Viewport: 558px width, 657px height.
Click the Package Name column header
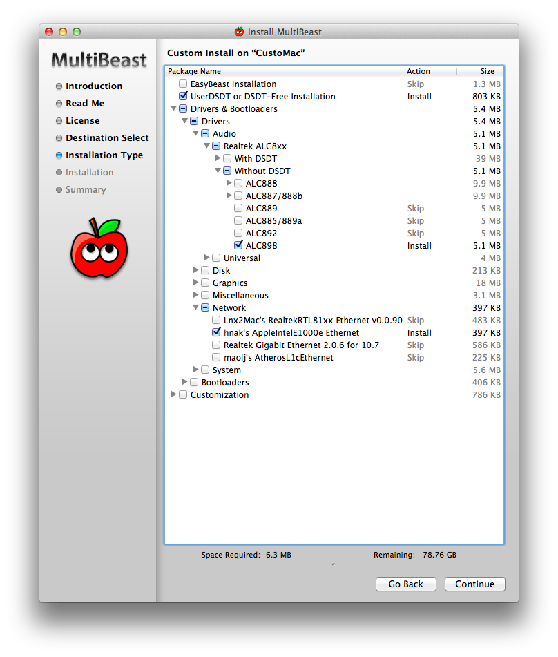(285, 71)
